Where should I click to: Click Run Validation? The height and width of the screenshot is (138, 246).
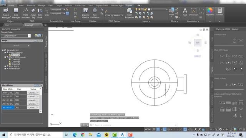click(x=95, y=13)
